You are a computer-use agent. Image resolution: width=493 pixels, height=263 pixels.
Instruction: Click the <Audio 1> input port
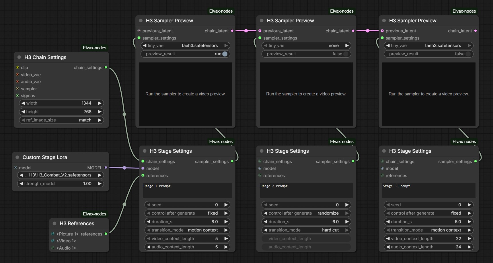[x=53, y=248]
